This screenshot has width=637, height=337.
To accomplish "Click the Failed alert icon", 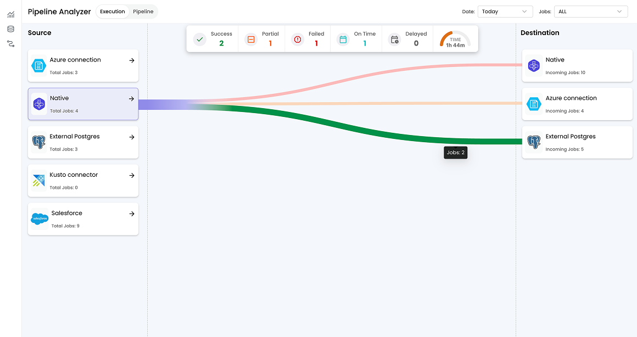I will click(297, 39).
